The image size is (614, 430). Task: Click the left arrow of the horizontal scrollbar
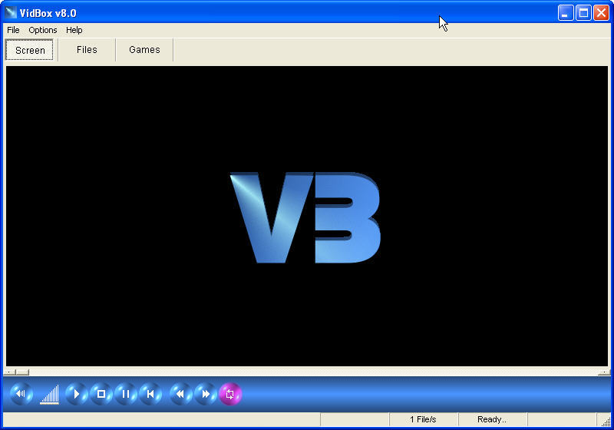(10, 372)
